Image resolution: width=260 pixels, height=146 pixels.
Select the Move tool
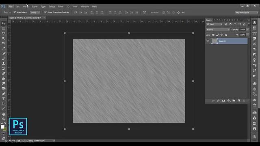coord(4,24)
